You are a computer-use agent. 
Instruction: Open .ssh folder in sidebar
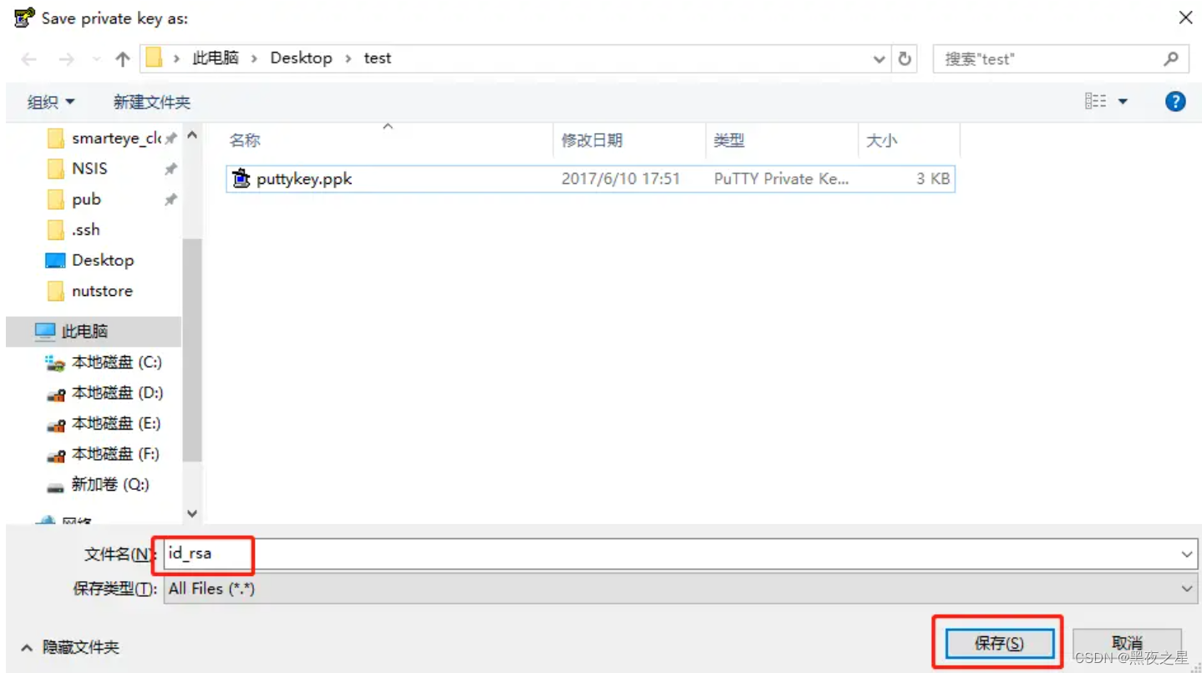[75, 230]
